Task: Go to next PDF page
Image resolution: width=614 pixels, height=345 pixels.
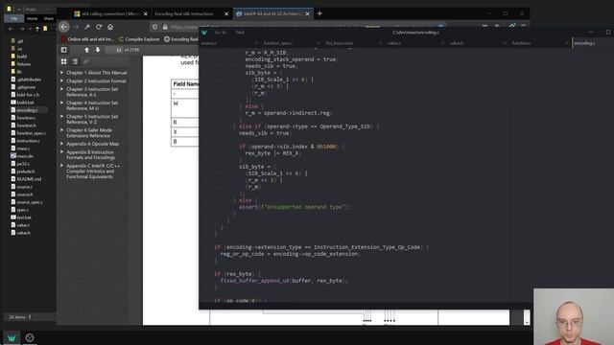Action: click(x=98, y=50)
